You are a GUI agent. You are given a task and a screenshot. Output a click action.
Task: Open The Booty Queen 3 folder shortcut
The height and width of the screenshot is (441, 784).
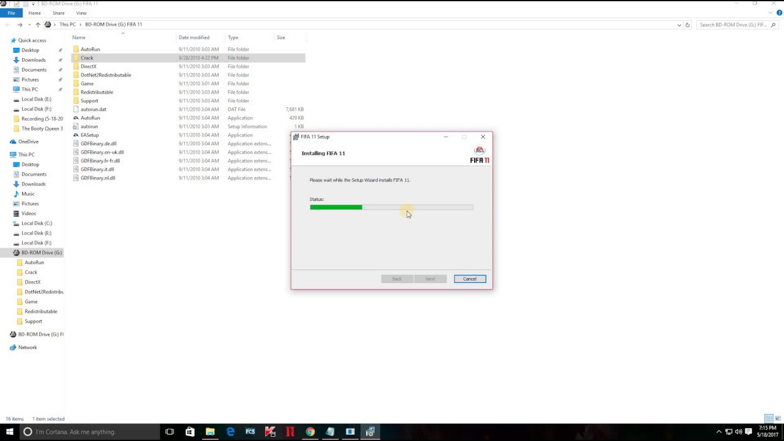pyautogui.click(x=42, y=129)
